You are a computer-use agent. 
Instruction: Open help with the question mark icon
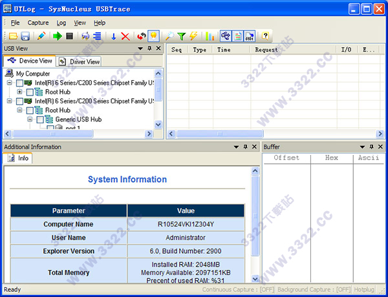click(265, 36)
